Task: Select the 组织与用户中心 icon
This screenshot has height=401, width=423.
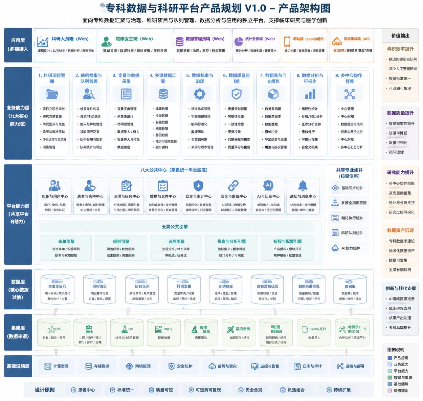Action: coord(55,186)
